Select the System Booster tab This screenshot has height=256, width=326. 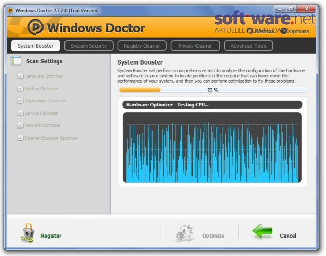35,46
